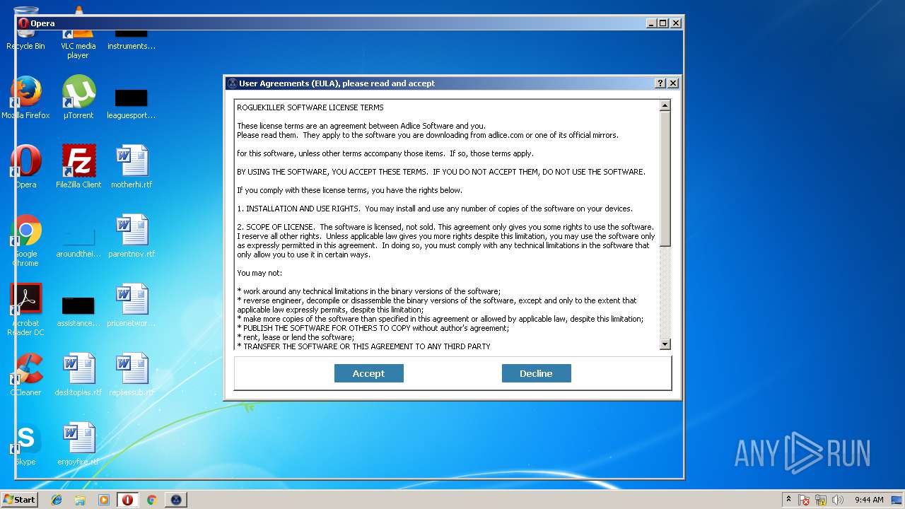Select the desktoplas.rtf document icon
Viewport: 905px width, 509px height.
coord(78,375)
